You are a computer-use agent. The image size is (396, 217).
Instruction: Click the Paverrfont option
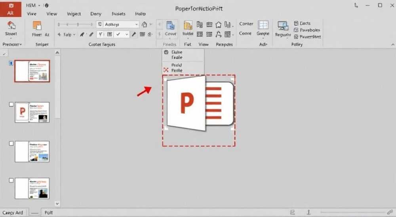307,37
